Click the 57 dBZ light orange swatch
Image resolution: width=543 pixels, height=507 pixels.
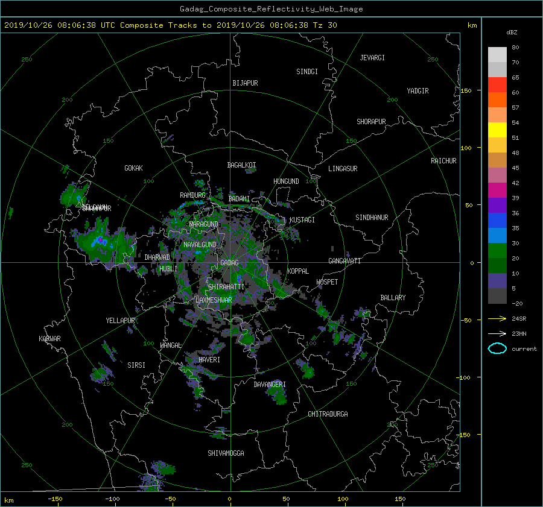click(x=497, y=115)
